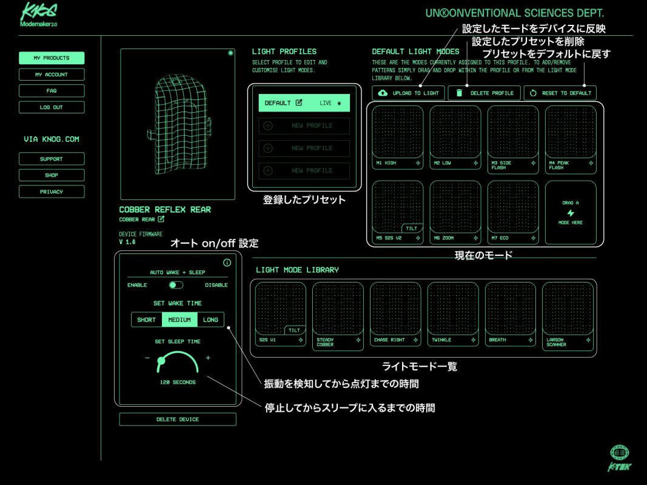Click the sparkle icon on LARSON SCANNER
This screenshot has width=647, height=485.
coord(588,341)
